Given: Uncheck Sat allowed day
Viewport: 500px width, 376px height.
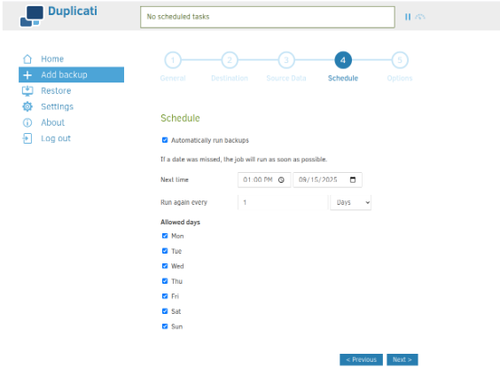Looking at the screenshot, I should point(165,311).
